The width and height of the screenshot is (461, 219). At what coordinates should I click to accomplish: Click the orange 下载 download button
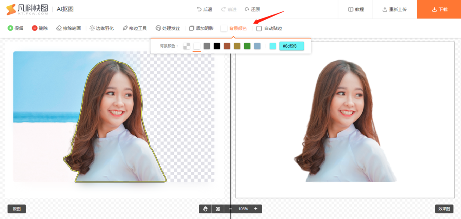tap(439, 9)
